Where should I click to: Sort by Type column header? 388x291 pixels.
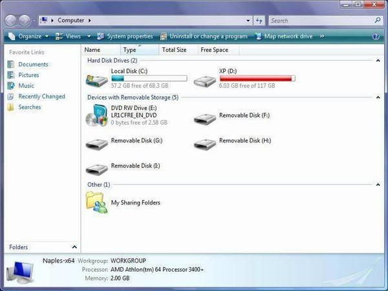click(140, 50)
